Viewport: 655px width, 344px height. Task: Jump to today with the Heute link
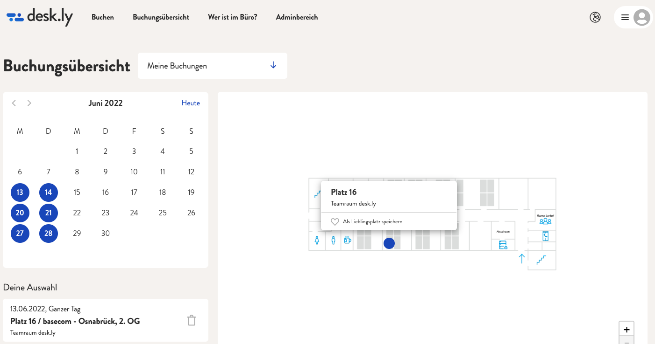(x=191, y=103)
